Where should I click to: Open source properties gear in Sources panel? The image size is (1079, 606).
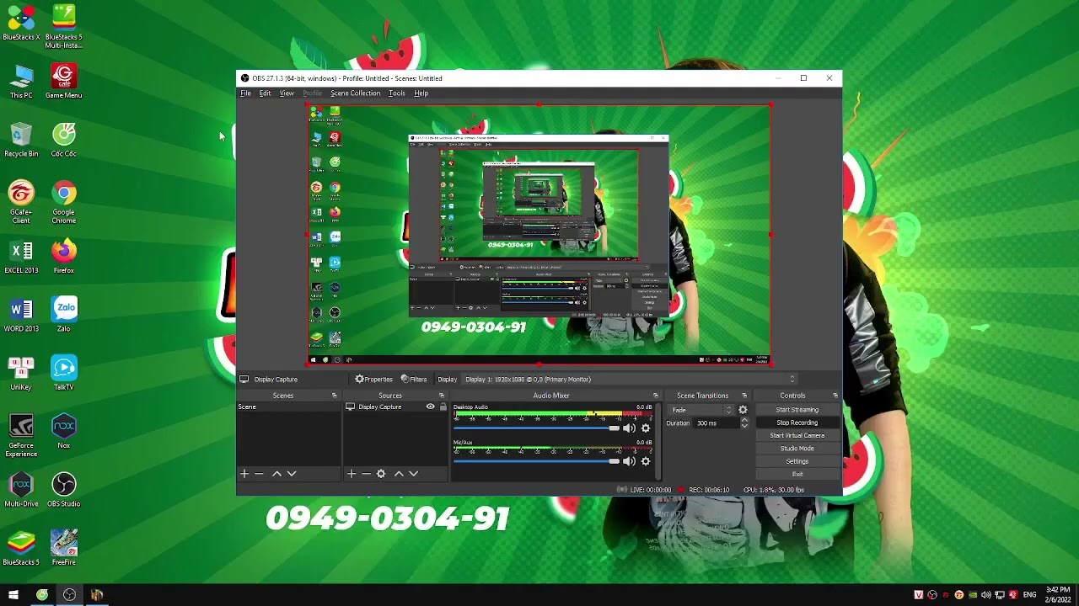tap(381, 474)
